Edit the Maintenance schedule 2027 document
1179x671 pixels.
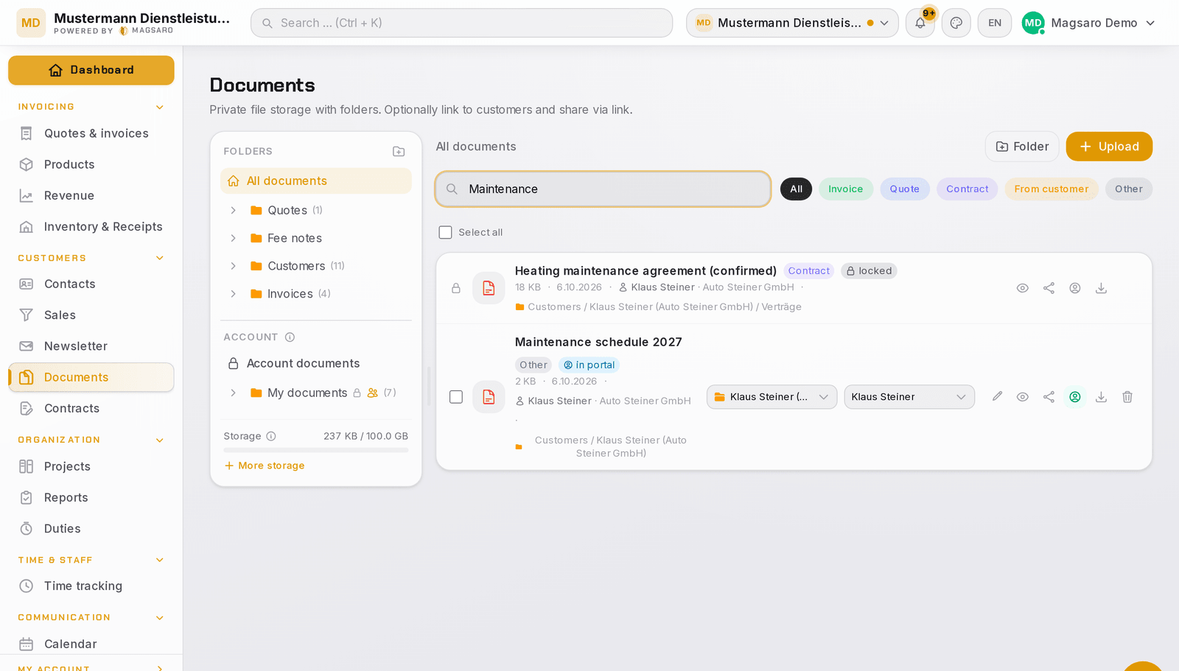click(x=997, y=396)
